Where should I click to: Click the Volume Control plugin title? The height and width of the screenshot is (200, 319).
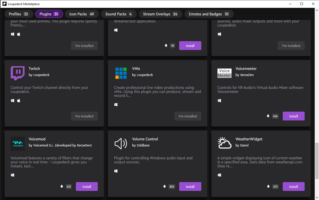[145, 139]
